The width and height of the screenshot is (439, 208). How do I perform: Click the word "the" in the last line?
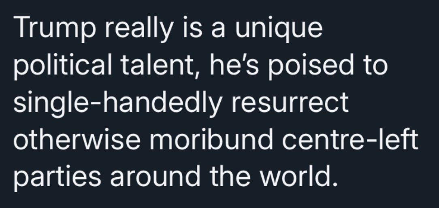pos(230,176)
